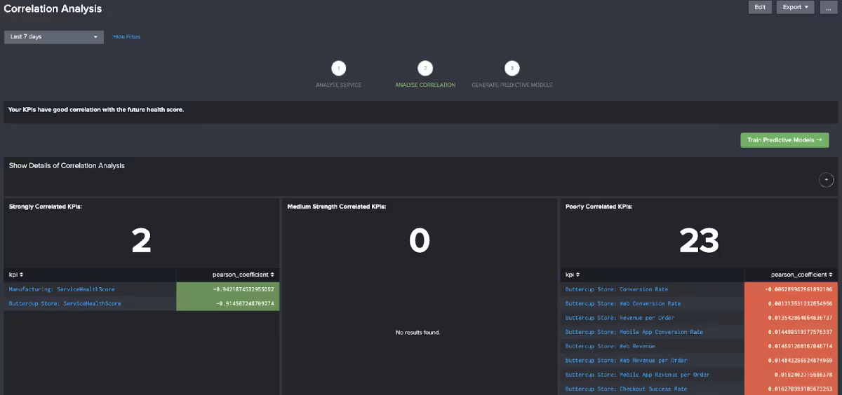The height and width of the screenshot is (395, 842).
Task: Sort strongly correlated table by pearson_coefficient
Action: click(243, 275)
